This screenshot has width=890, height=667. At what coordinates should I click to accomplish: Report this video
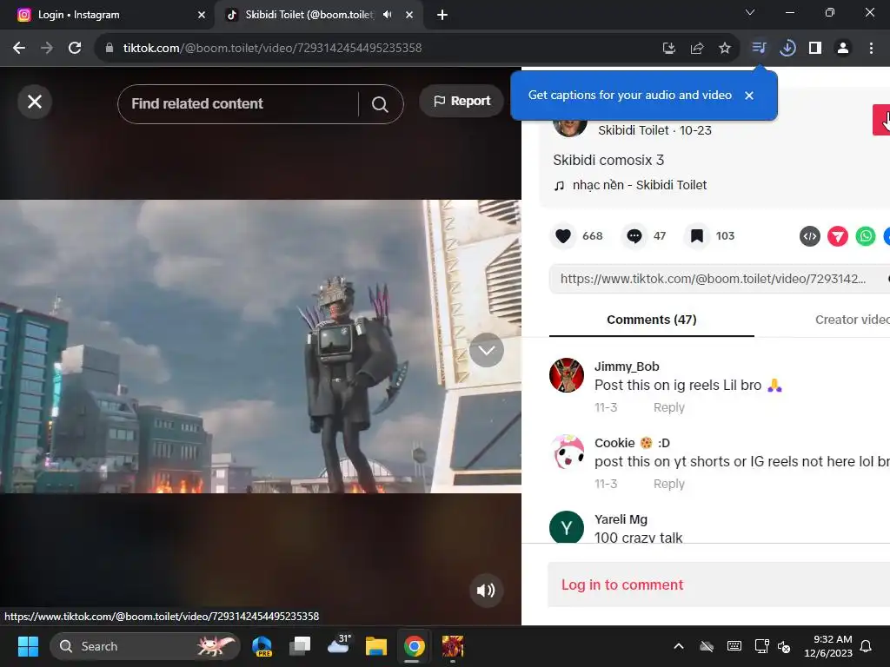pos(462,101)
